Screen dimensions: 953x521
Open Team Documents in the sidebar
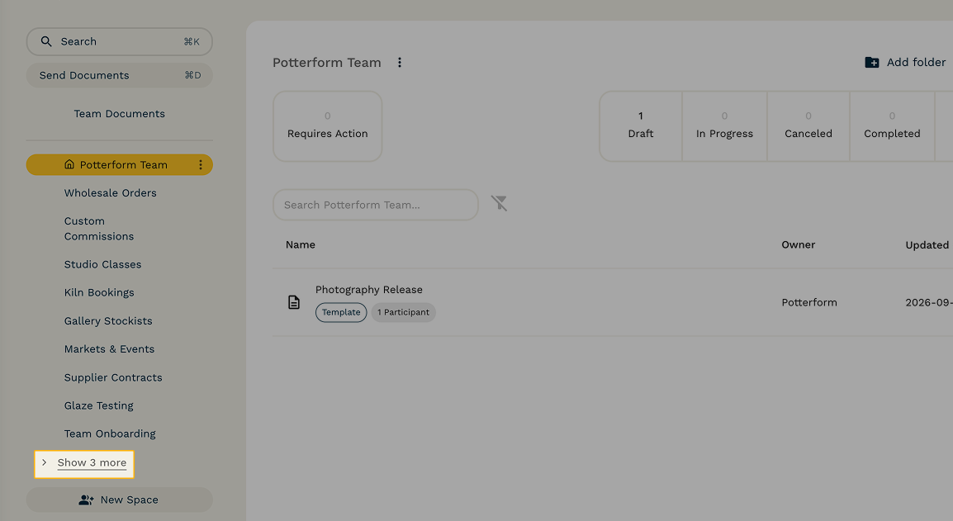119,114
